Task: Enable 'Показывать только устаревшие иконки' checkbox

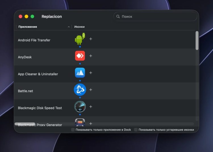Action: coord(136,130)
